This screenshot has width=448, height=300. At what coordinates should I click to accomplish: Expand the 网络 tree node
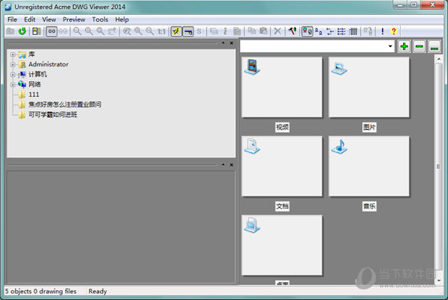pos(13,84)
